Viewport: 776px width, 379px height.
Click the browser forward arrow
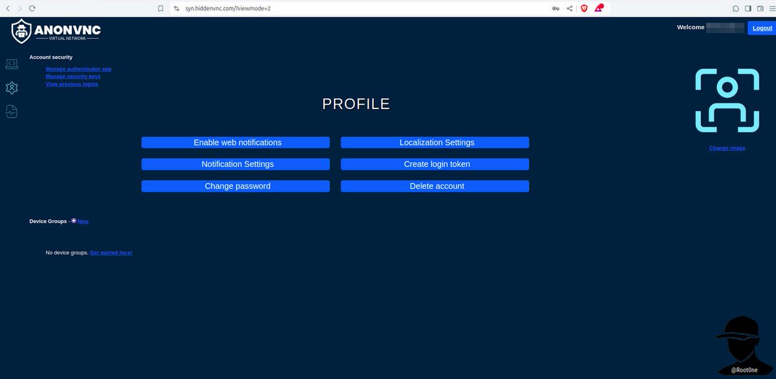19,8
